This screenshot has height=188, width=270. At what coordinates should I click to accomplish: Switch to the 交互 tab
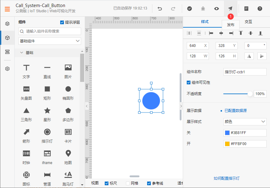(x=248, y=22)
